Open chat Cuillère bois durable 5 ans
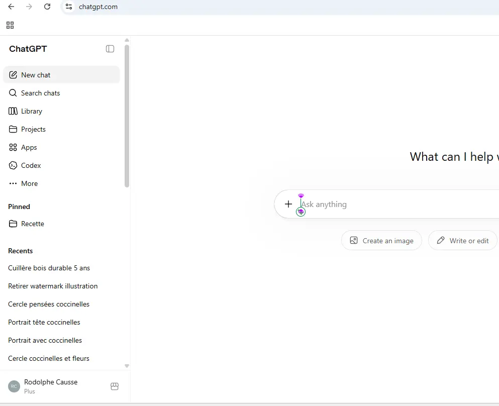The image size is (499, 406). click(x=61, y=268)
